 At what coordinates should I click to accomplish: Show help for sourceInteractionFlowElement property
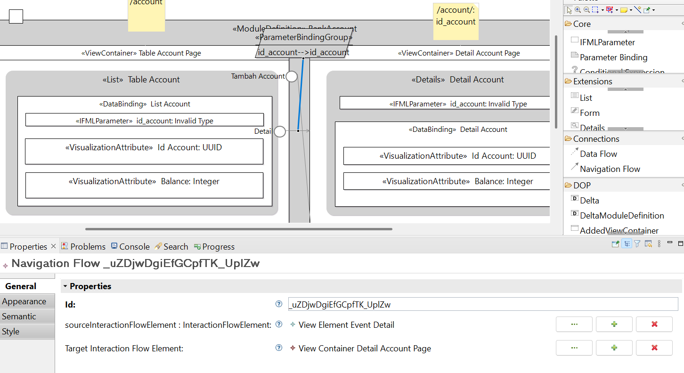(279, 324)
